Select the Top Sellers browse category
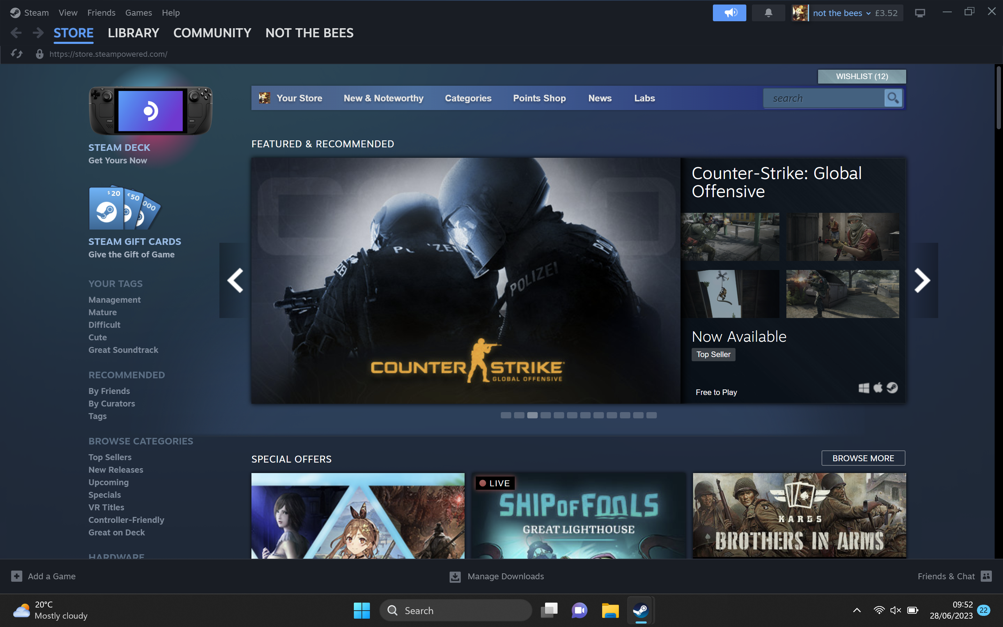This screenshot has width=1003, height=627. click(x=110, y=457)
